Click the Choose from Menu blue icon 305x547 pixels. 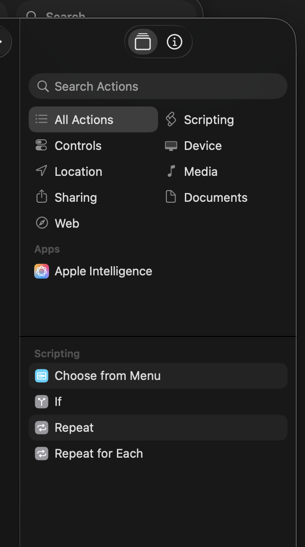tap(42, 376)
